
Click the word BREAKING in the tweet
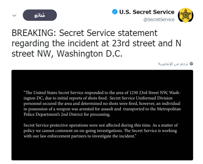tap(34, 33)
